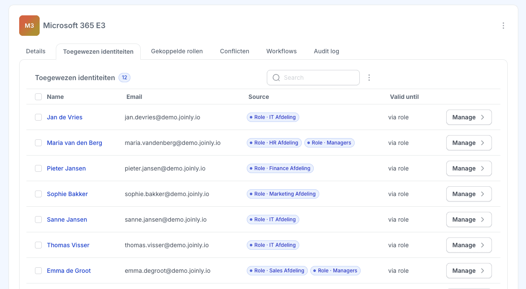Tick the checkbox for Pieter Jansen

point(38,168)
